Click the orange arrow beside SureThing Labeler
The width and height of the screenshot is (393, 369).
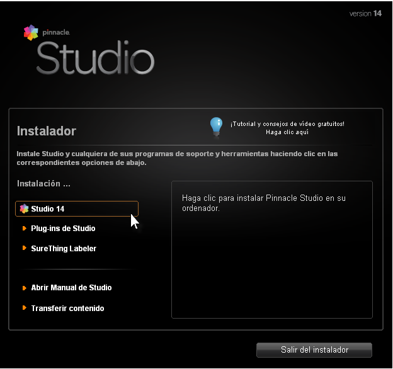[x=25, y=249]
